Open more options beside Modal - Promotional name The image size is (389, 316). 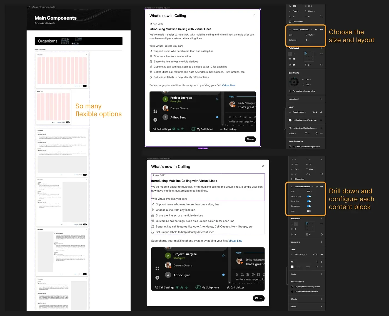tap(321, 29)
